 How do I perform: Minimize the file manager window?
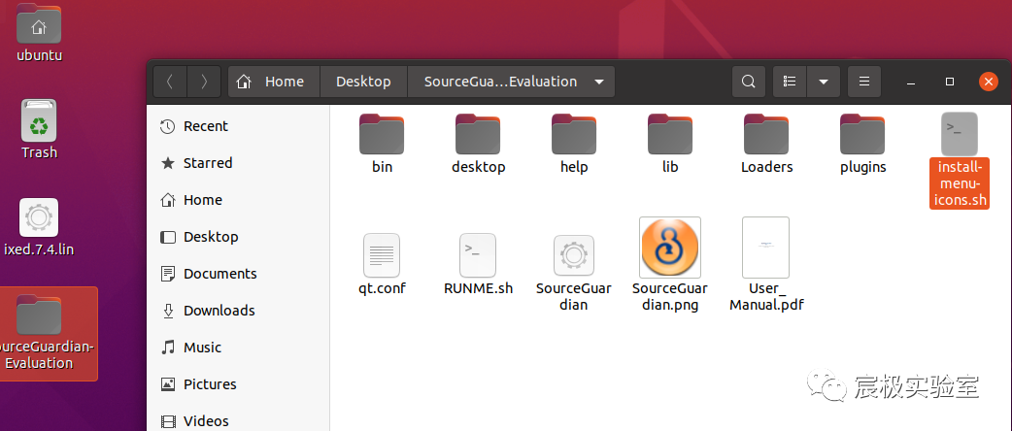(x=911, y=82)
